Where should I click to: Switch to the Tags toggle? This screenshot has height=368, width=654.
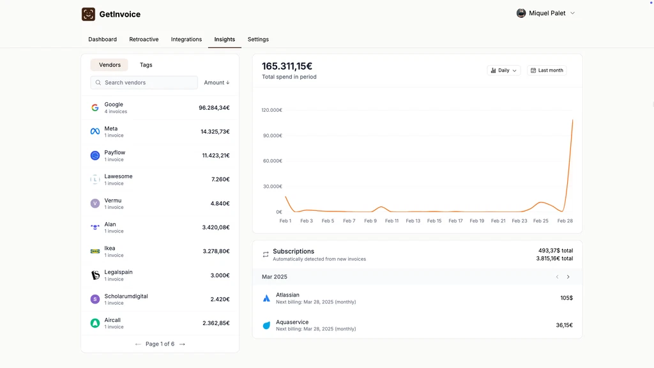[146, 65]
